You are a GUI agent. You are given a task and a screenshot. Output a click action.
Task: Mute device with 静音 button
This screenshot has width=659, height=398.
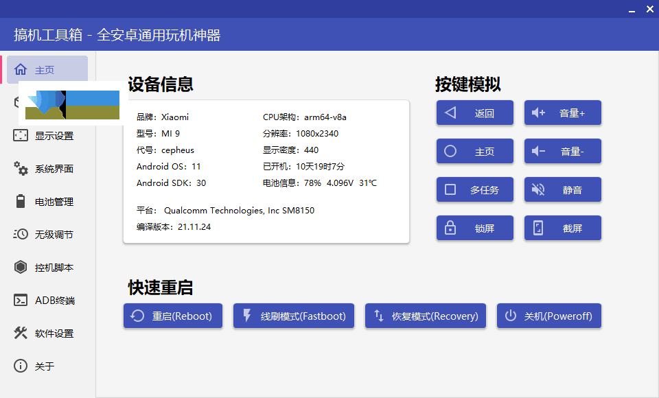[563, 189]
